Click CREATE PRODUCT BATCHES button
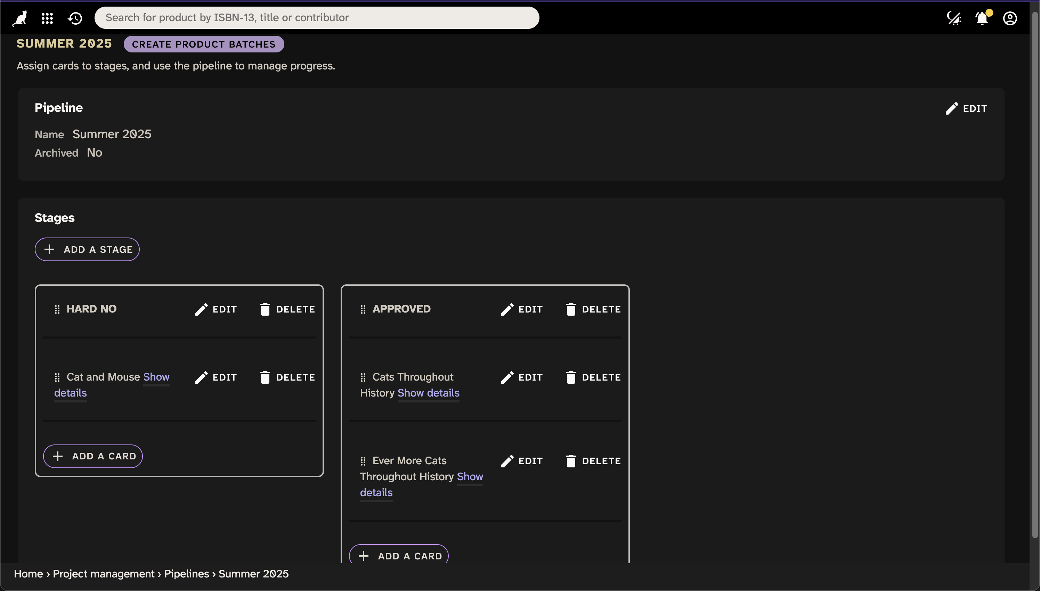 pyautogui.click(x=204, y=44)
